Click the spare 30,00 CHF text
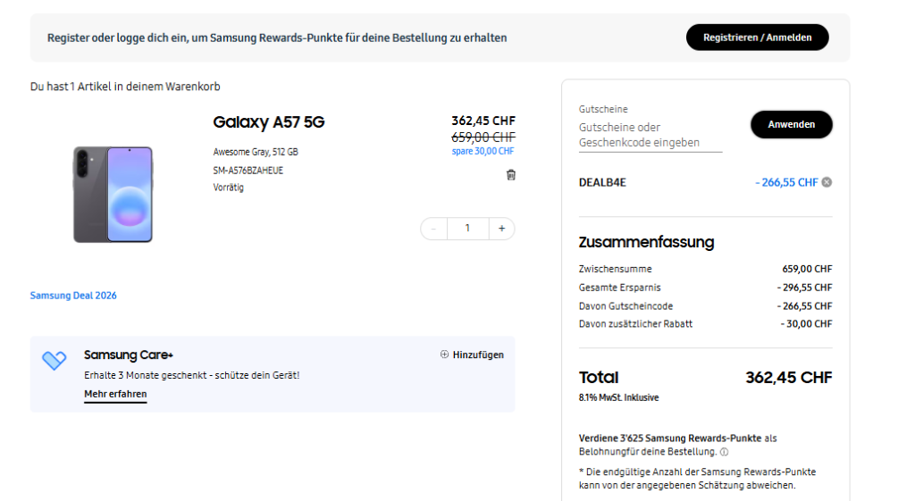The width and height of the screenshot is (915, 501). pyautogui.click(x=483, y=151)
